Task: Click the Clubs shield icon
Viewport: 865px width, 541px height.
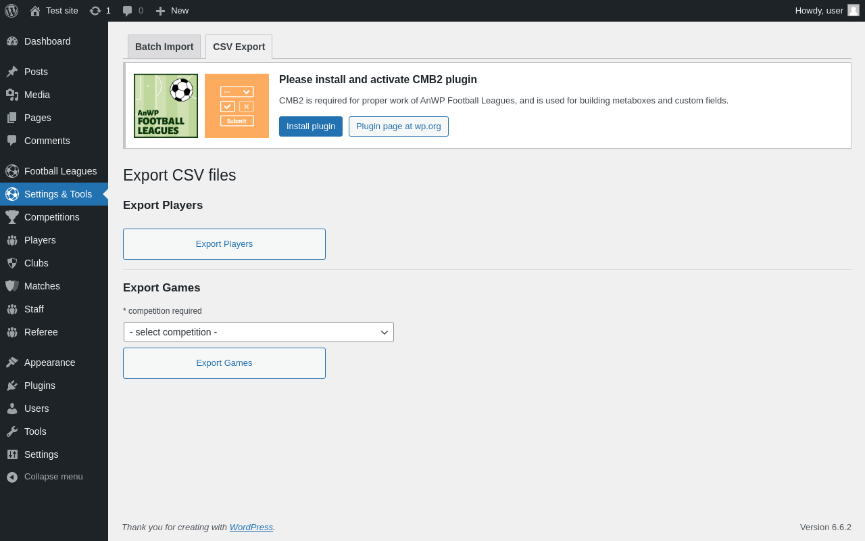Action: tap(12, 263)
